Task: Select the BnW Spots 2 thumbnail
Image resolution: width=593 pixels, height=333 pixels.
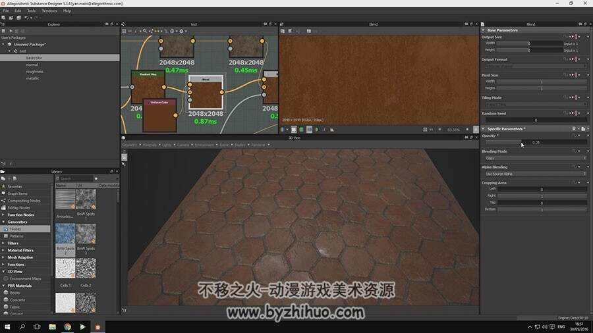Action: (x=65, y=234)
